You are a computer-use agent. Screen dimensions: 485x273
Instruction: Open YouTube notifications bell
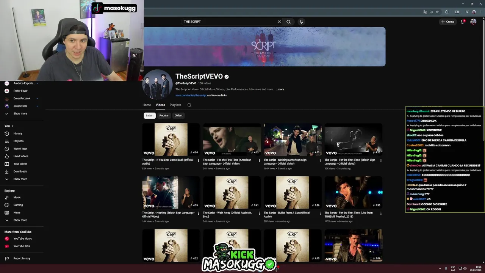pos(463,22)
